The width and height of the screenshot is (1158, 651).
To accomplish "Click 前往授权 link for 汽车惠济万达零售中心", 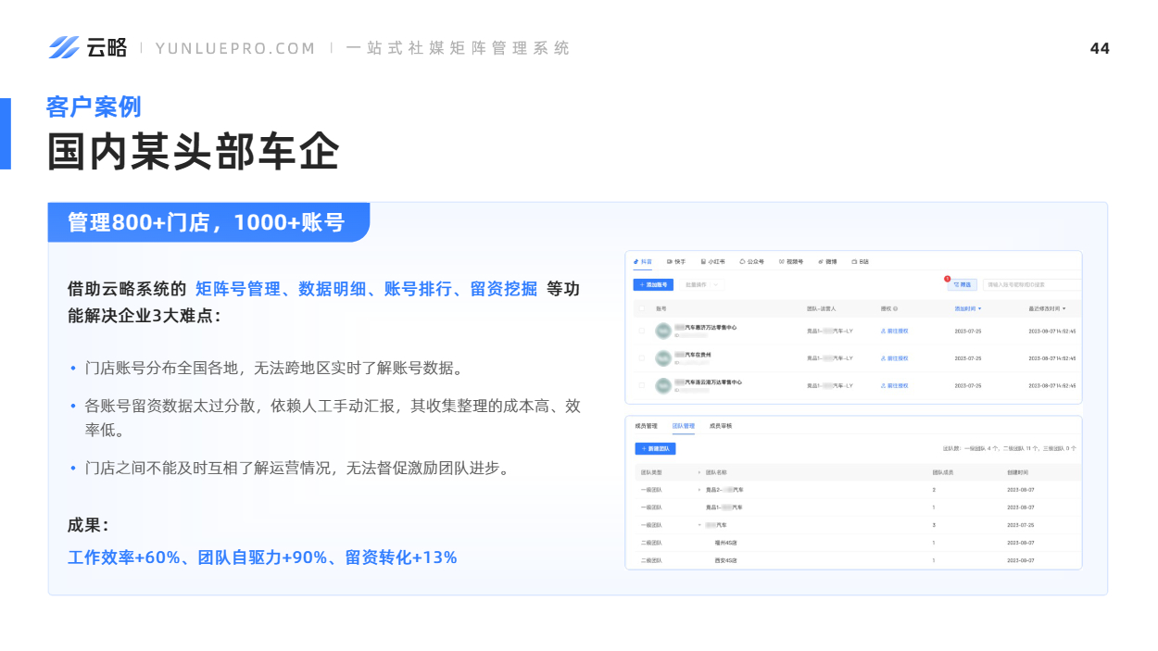I will point(894,332).
